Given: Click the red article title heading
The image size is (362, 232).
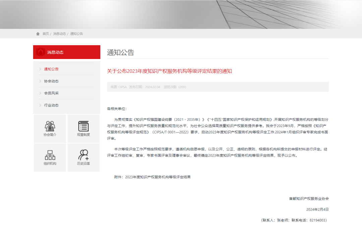Looking at the screenshot, I should 169,71.
